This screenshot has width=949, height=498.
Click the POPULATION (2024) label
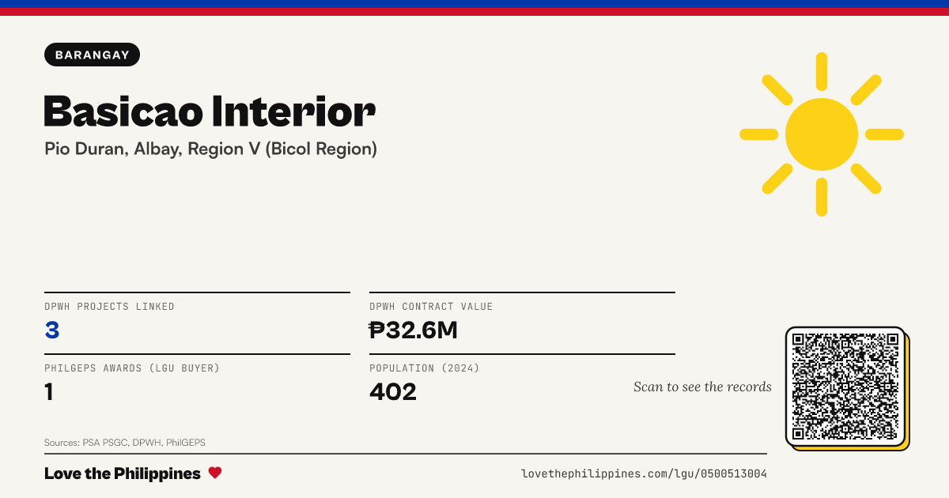(425, 368)
